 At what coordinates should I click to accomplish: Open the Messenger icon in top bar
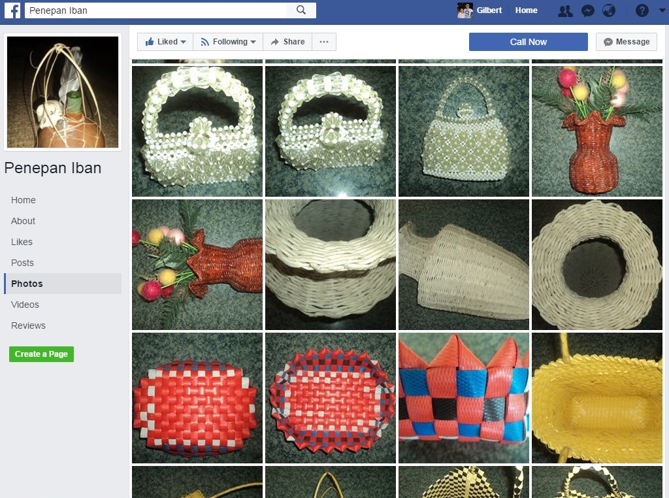(588, 10)
